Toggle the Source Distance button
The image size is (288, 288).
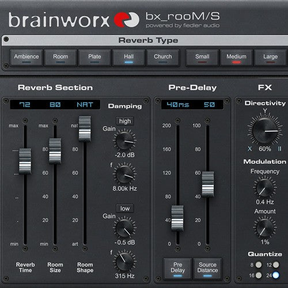[x=207, y=268]
